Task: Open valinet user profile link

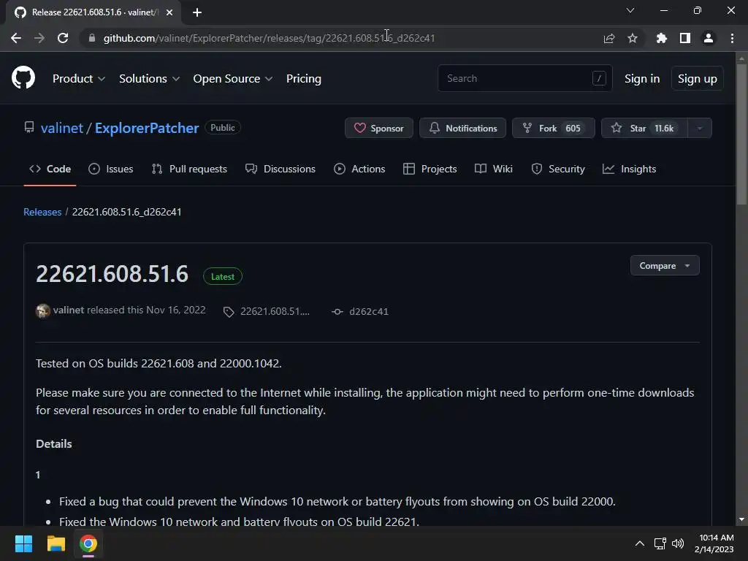Action: [61, 128]
